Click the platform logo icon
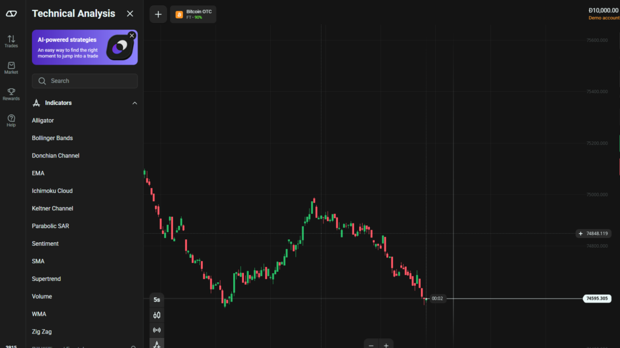The image size is (620, 348). pos(11,14)
